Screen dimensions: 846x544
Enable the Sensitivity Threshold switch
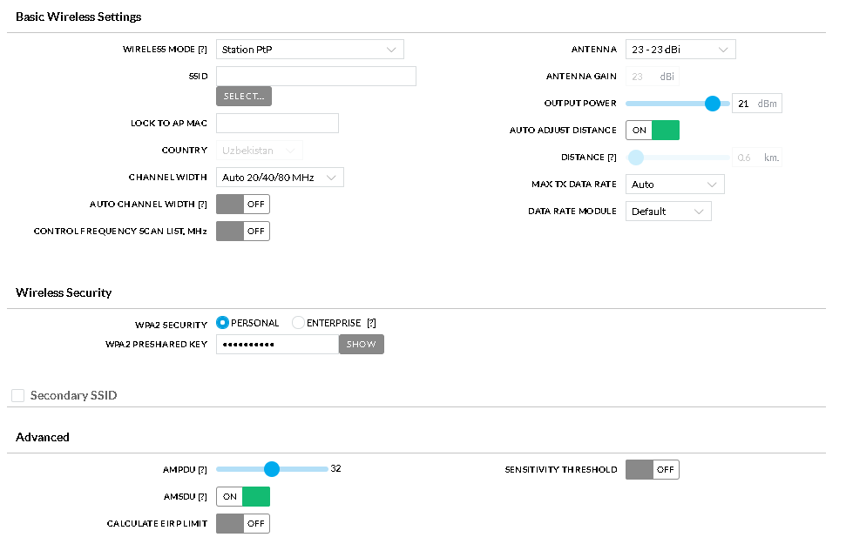[653, 470]
